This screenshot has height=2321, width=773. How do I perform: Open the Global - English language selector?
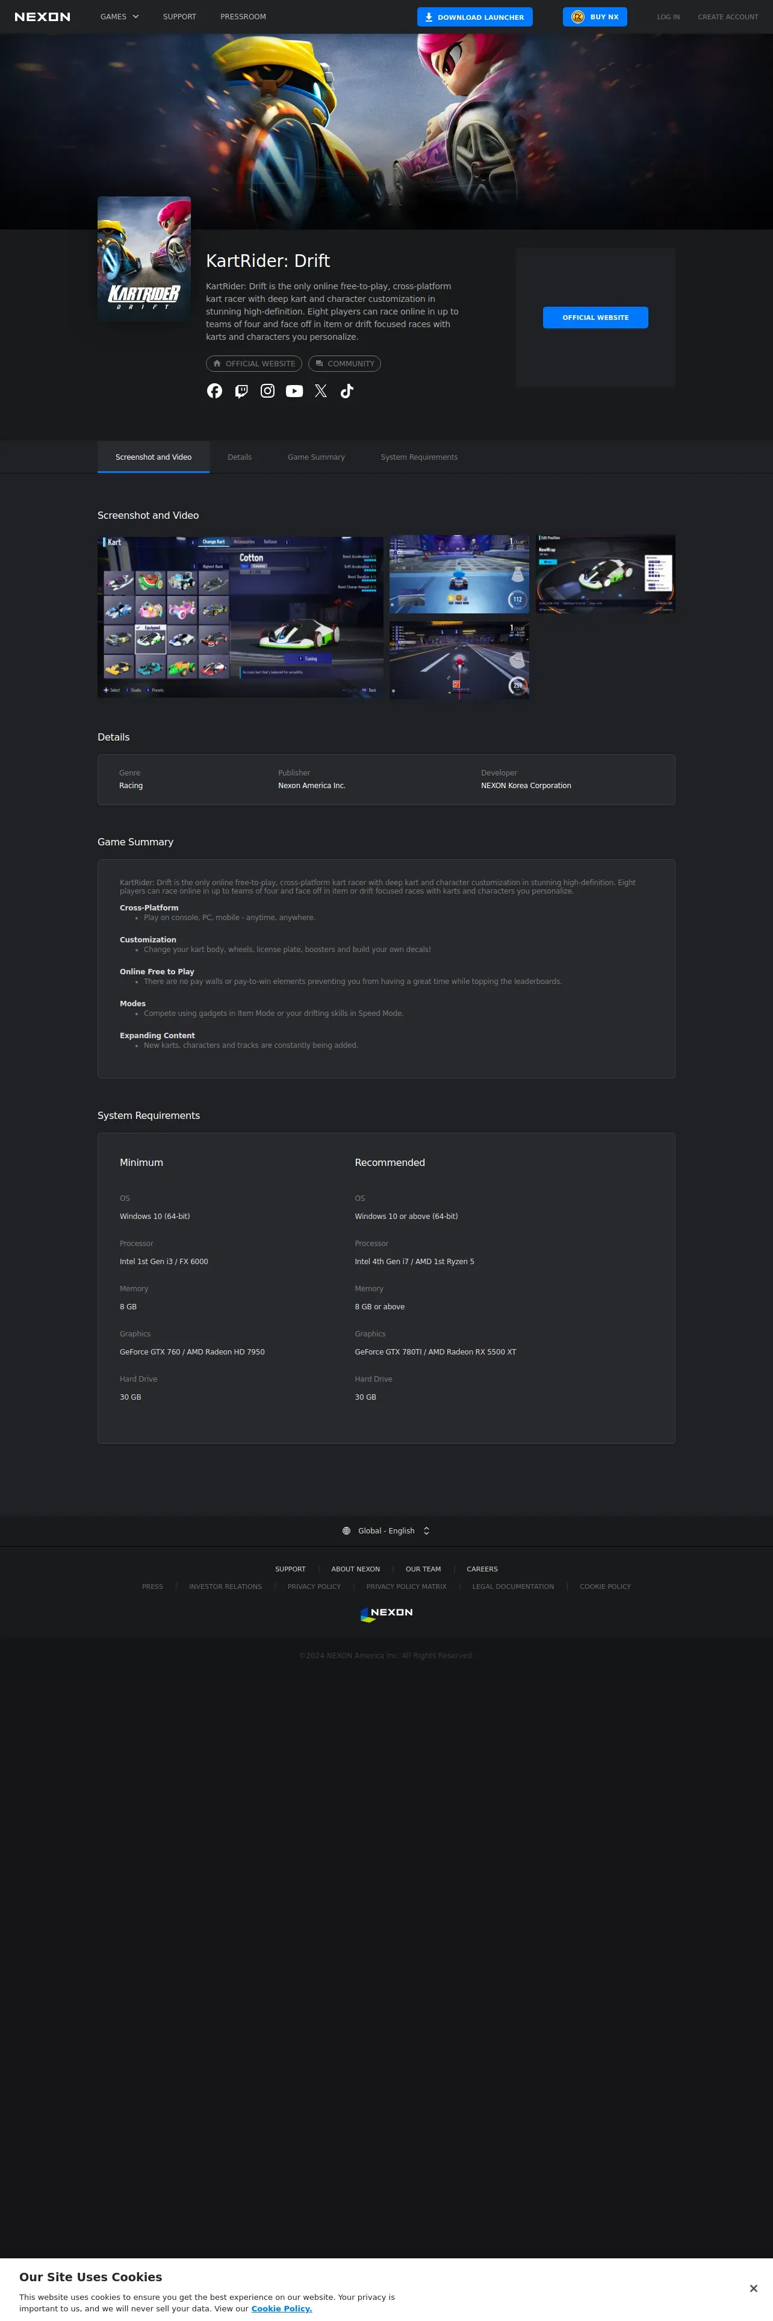pyautogui.click(x=386, y=1531)
